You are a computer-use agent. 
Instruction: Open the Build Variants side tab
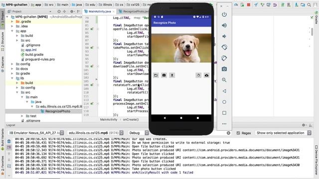coord(2,140)
